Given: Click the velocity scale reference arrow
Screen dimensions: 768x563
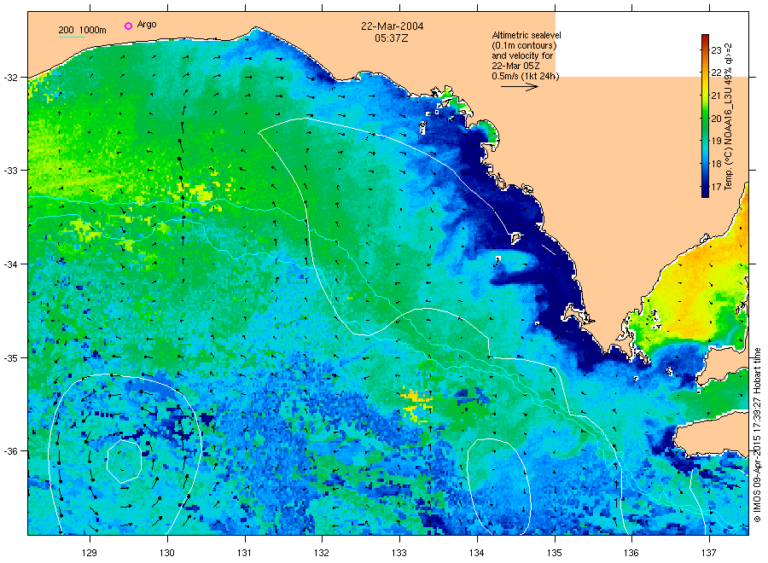Looking at the screenshot, I should (x=520, y=87).
